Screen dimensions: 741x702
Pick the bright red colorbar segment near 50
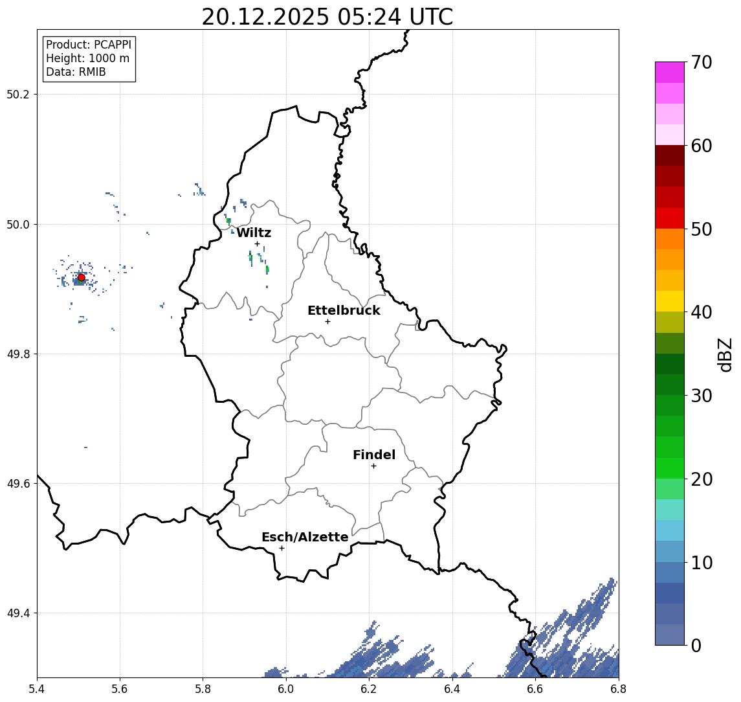pos(670,218)
